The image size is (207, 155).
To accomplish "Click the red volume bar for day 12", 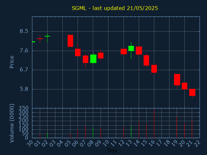I will click(x=124, y=132).
